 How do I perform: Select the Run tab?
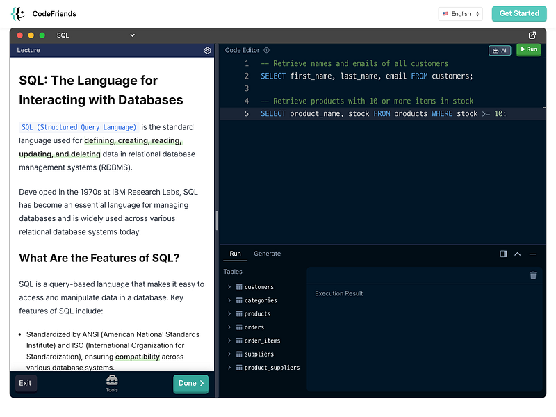coord(235,254)
